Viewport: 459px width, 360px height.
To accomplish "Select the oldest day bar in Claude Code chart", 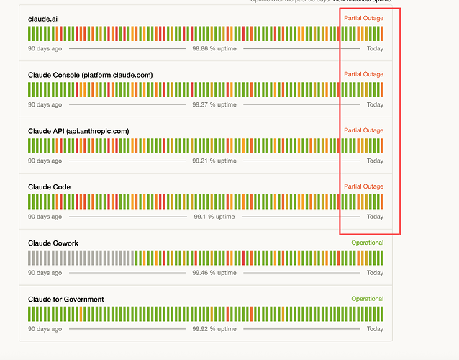I will tap(29, 202).
